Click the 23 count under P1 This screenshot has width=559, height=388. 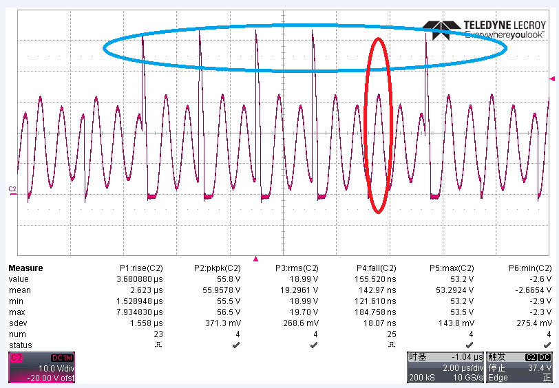[x=158, y=334]
